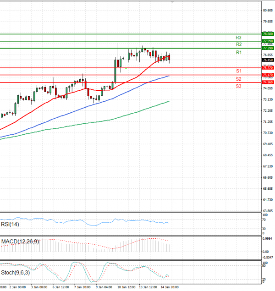Select the 6 Jan 12:00 time label

coord(60,287)
